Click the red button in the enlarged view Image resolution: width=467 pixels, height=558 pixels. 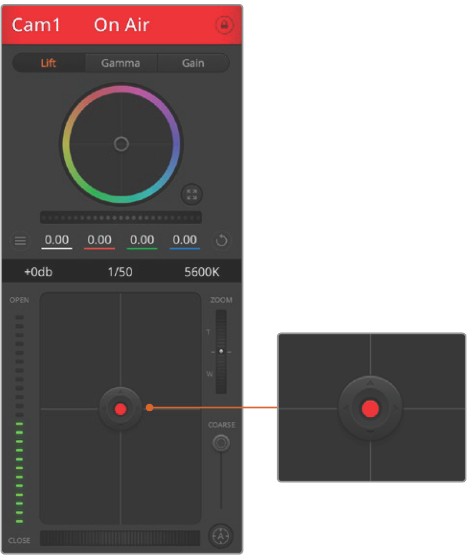click(370, 408)
